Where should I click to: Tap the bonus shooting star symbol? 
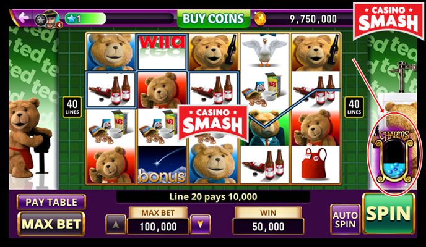(162, 165)
